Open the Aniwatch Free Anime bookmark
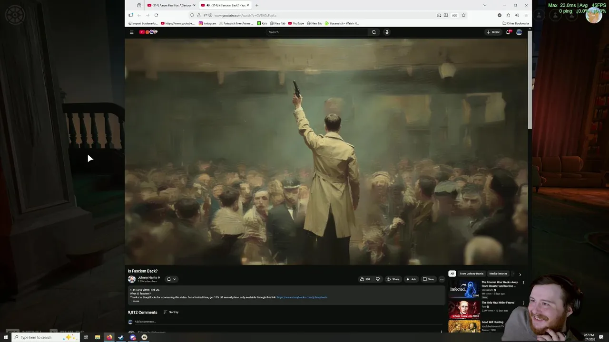The height and width of the screenshot is (342, 609). tap(236, 23)
